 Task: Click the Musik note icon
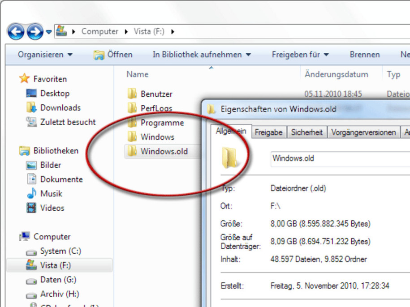(32, 193)
